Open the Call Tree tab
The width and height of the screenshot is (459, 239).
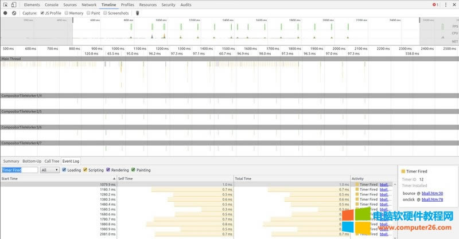(52, 161)
